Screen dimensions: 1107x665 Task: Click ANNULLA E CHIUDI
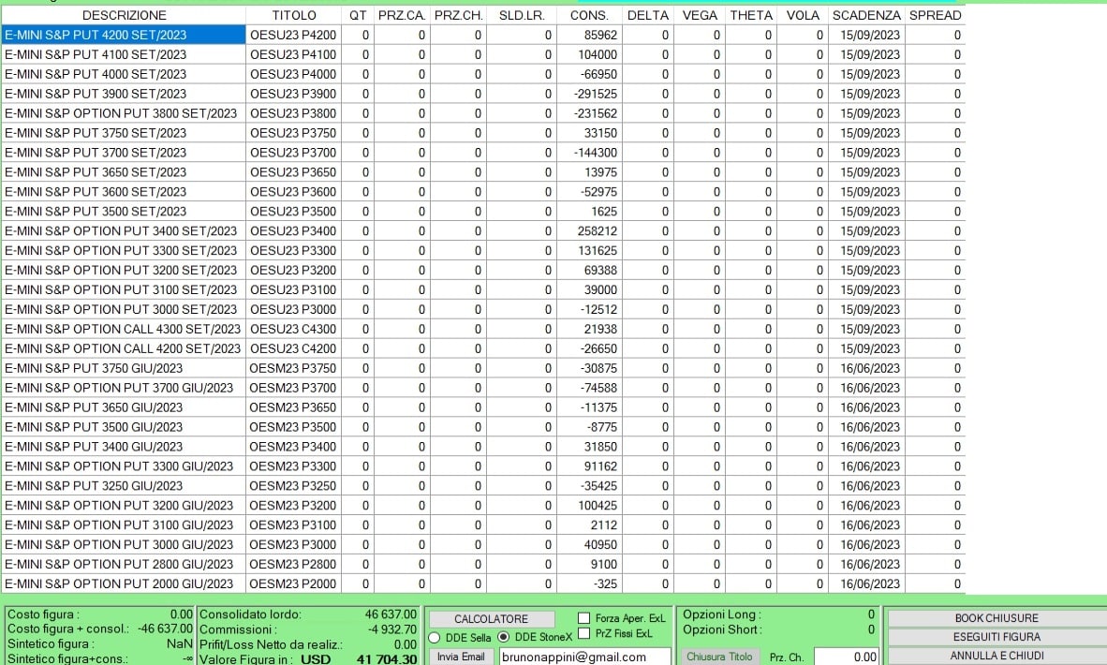pos(996,656)
